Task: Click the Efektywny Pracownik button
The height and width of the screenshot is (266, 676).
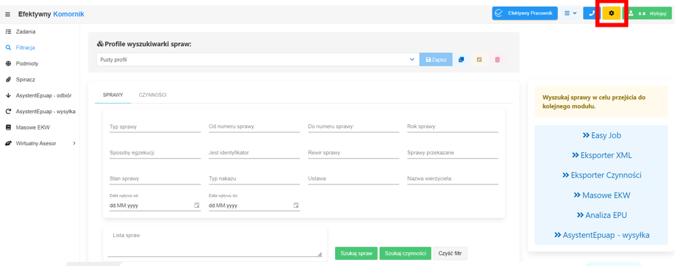Action: point(525,13)
